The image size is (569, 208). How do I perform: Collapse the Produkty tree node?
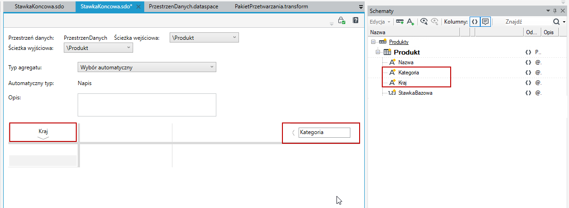click(373, 42)
